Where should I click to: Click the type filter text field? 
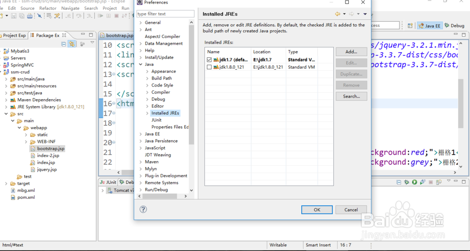[165, 14]
